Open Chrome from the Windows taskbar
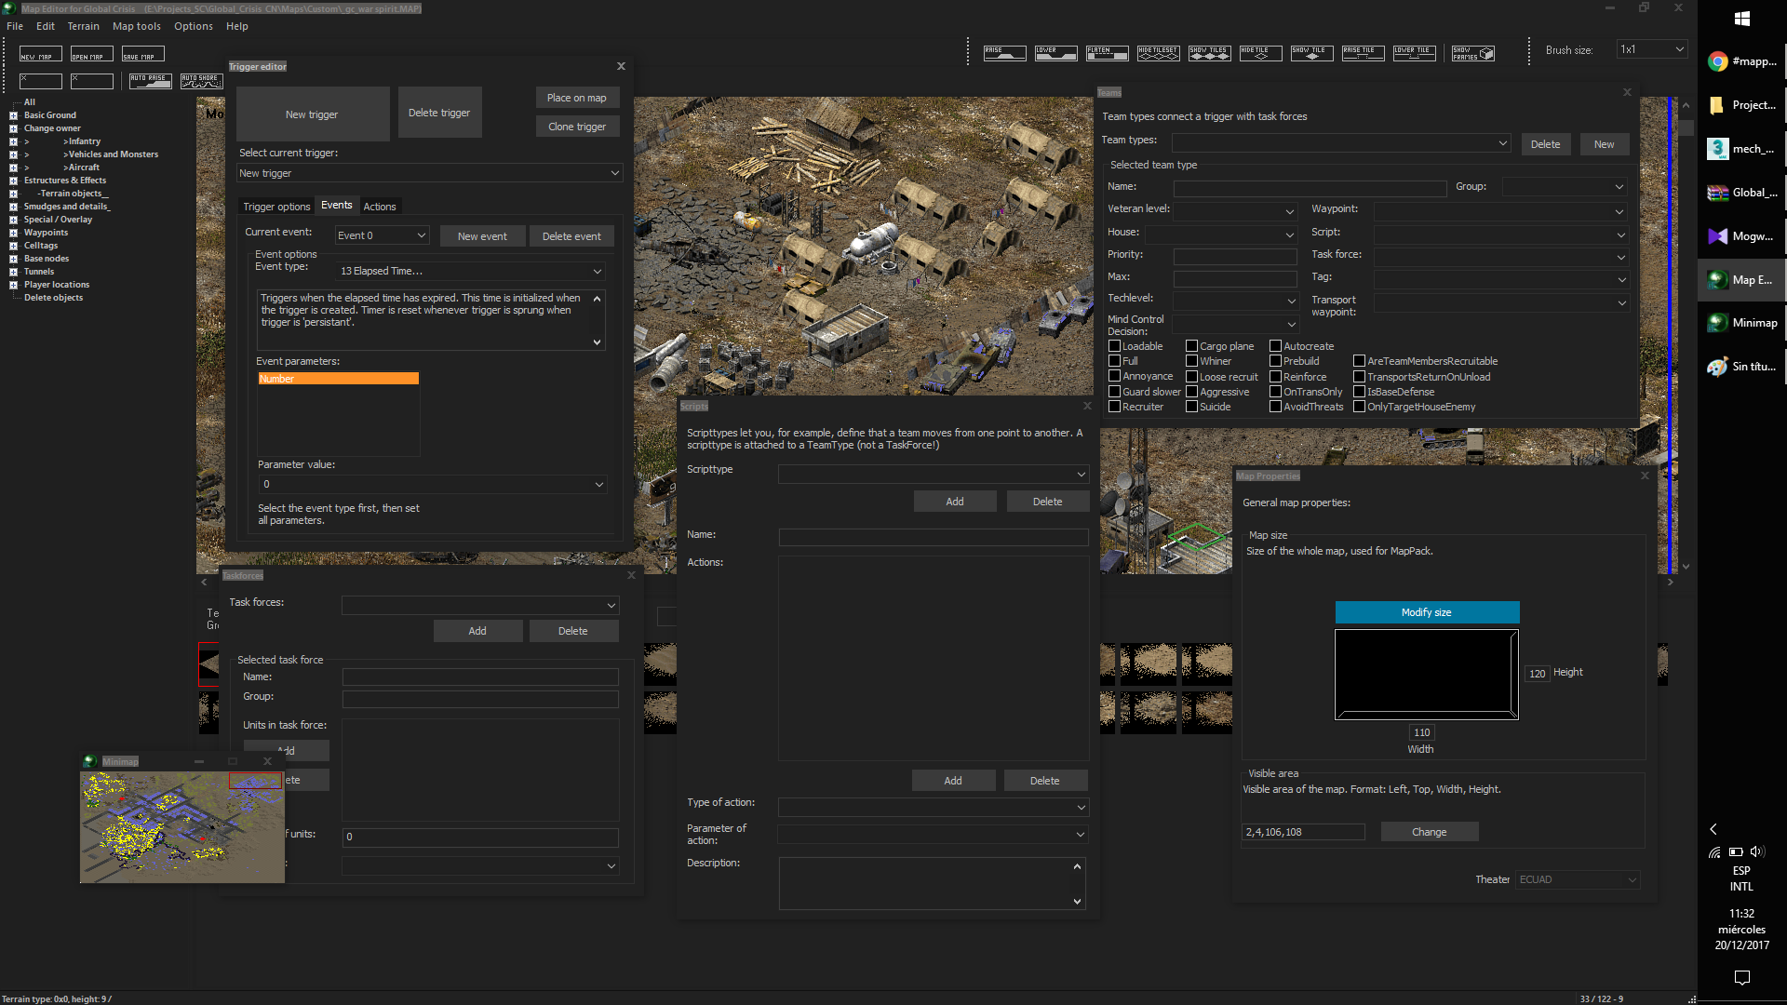This screenshot has height=1005, width=1787. [x=1742, y=61]
